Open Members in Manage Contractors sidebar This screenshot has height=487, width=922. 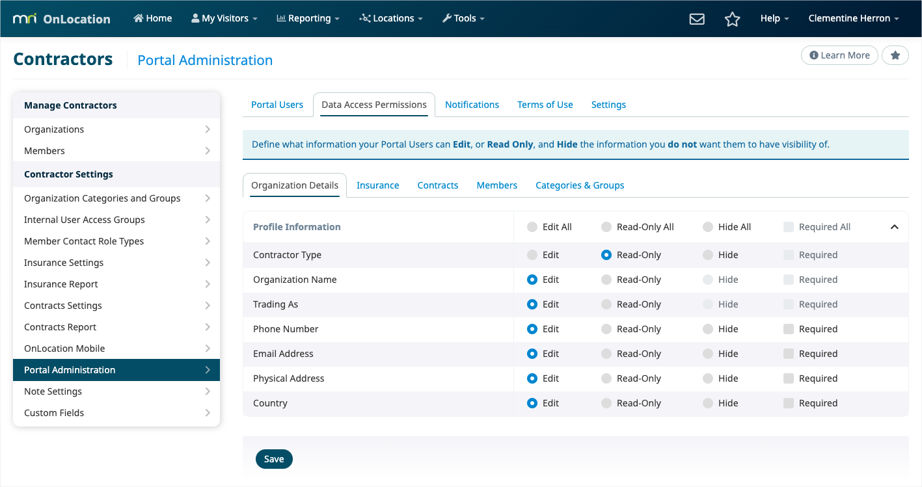coord(116,151)
